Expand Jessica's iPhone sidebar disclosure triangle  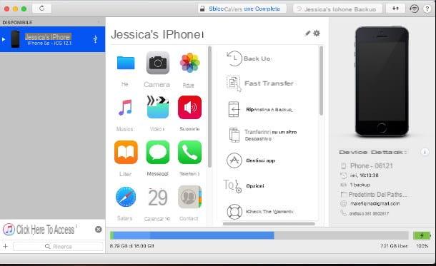(4, 39)
